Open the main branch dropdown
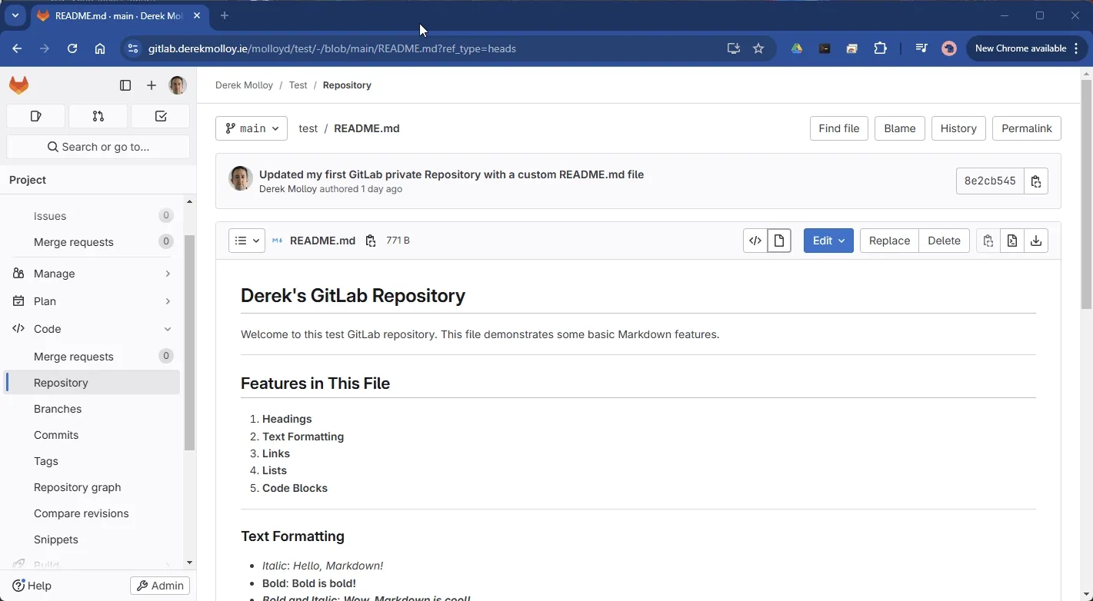Image resolution: width=1093 pixels, height=601 pixels. point(252,128)
